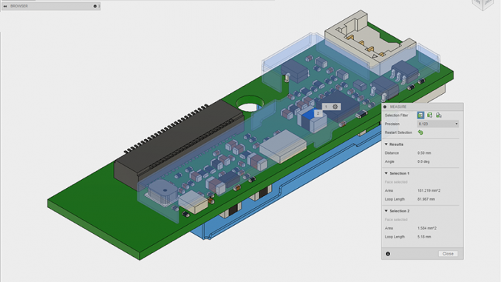Click the gear icon beside marker 1
This screenshot has width=501, height=282.
335,107
